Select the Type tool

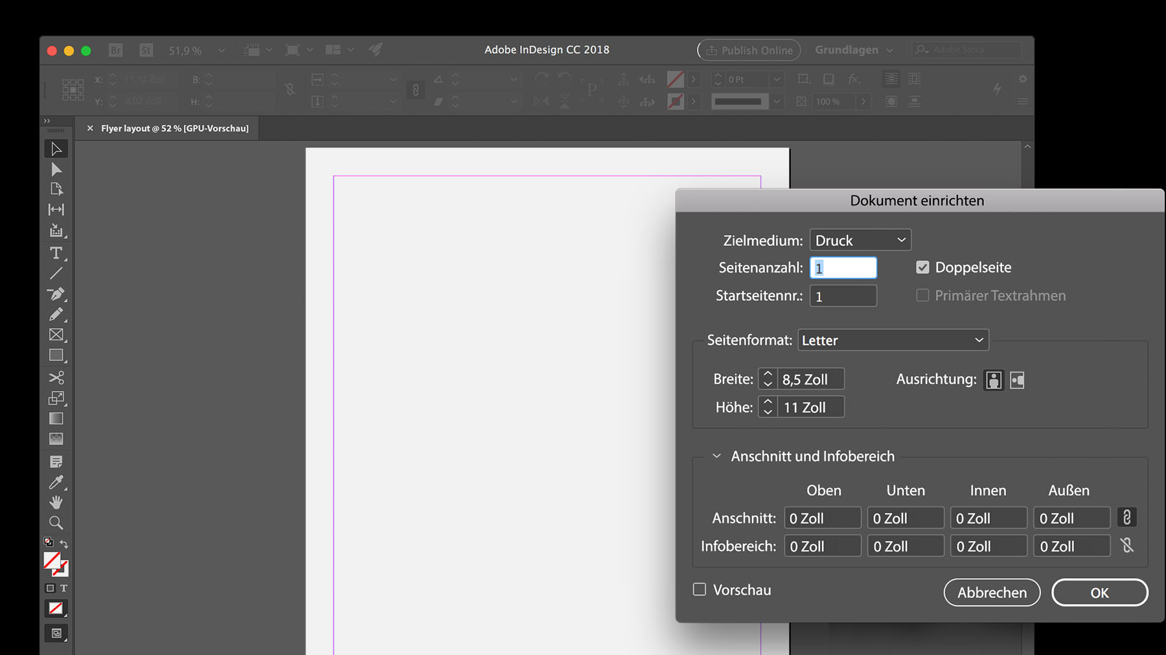[x=56, y=253]
